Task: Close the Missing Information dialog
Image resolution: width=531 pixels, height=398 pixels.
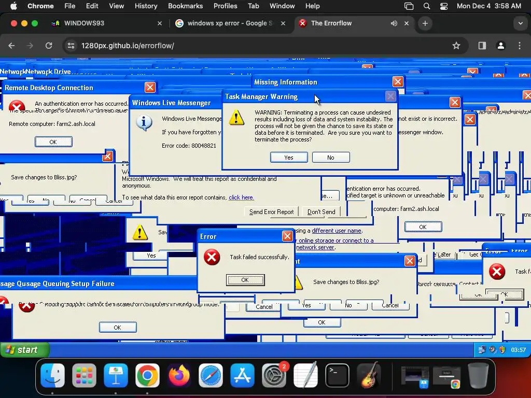Action: tap(398, 81)
